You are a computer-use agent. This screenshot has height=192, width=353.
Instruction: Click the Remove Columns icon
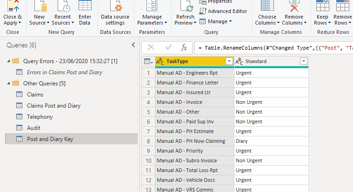pyautogui.click(x=294, y=6)
